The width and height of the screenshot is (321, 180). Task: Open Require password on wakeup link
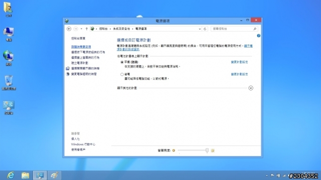(81, 46)
